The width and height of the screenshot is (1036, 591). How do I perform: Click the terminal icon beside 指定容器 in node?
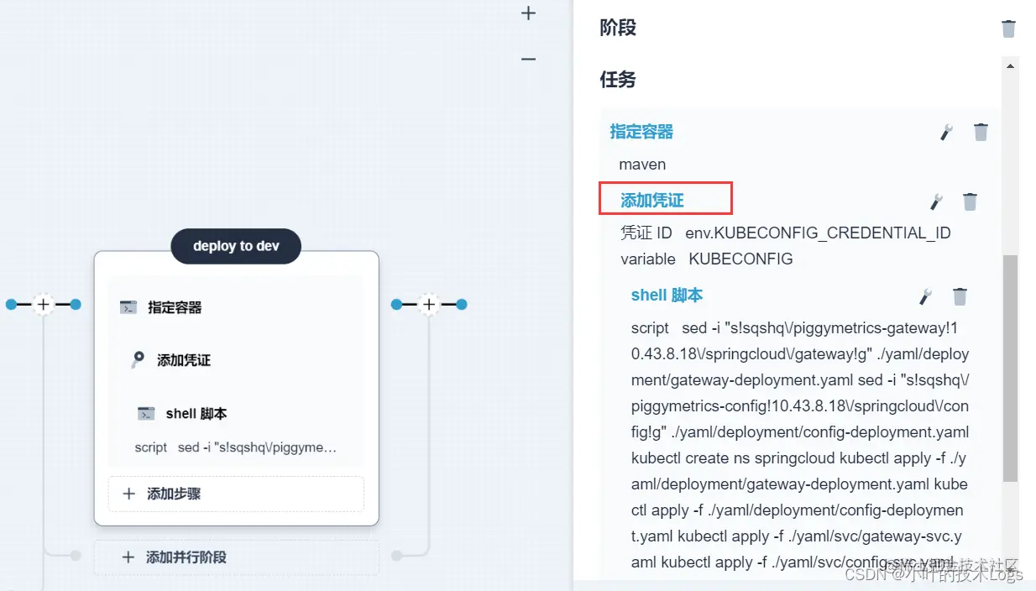tap(128, 307)
